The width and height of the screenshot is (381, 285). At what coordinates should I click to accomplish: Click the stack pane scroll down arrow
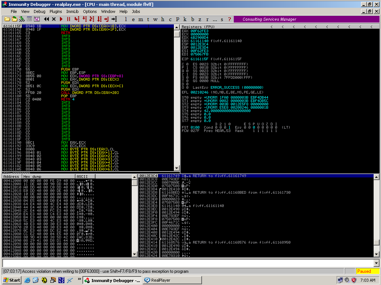point(377,254)
